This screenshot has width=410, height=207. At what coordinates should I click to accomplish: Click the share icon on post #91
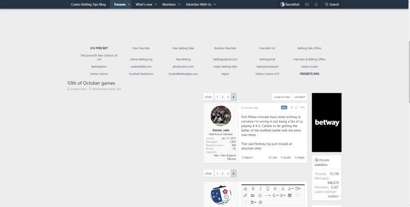291,107
